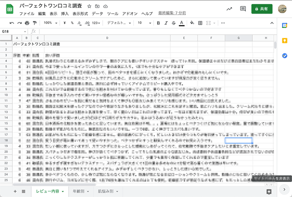Image resolution: width=292 pixels, height=197 pixels.
Task: Open the 年齢別 tab dropdown arrow
Action: tap(88, 192)
